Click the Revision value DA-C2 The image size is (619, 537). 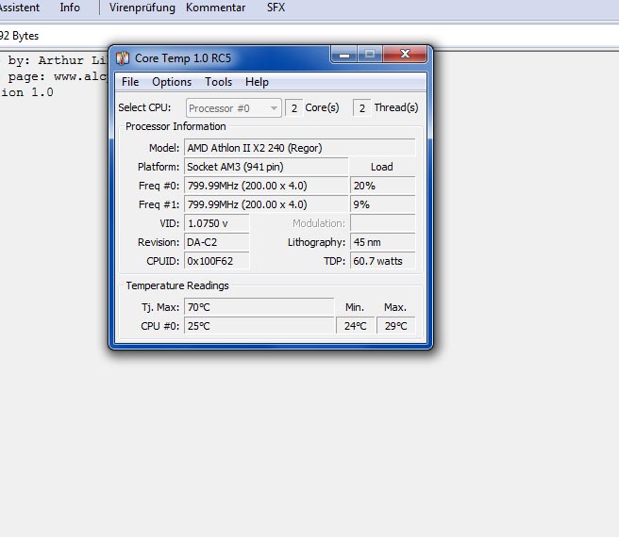pyautogui.click(x=217, y=242)
